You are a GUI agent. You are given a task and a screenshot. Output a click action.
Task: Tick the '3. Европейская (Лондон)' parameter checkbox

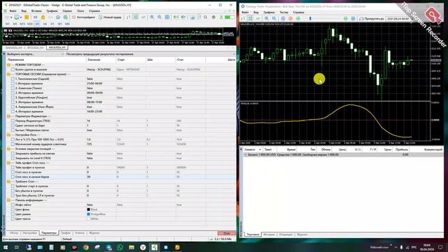coord(13,97)
